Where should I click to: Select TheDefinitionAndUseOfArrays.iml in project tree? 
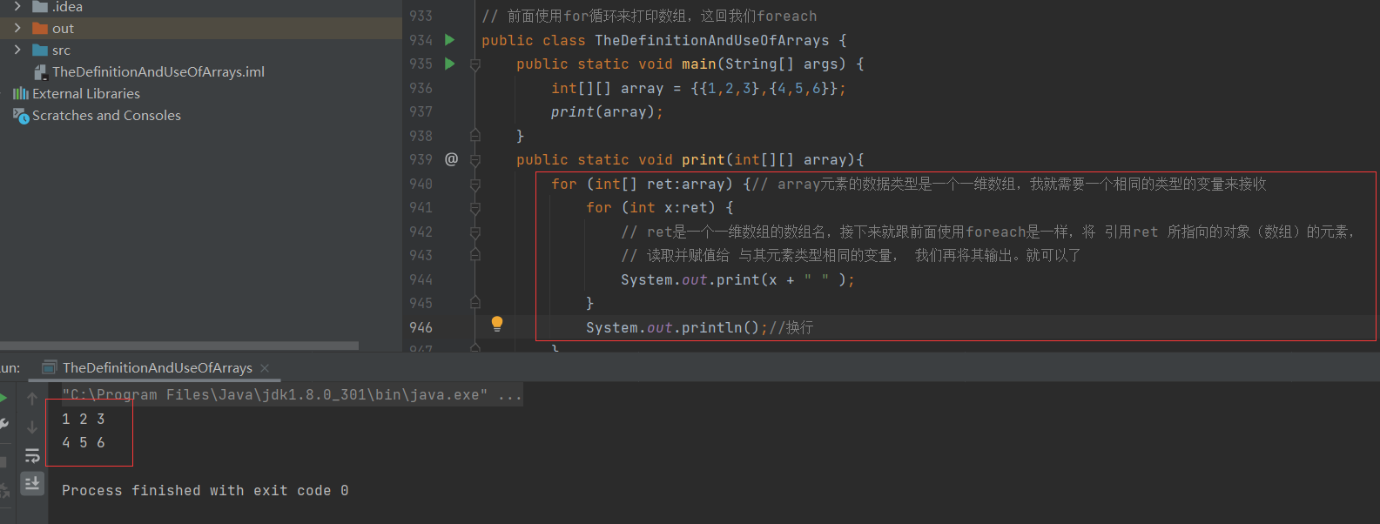click(x=158, y=72)
